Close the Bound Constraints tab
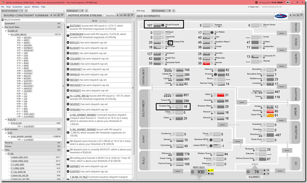This screenshot has height=183, width=307. coord(22,11)
